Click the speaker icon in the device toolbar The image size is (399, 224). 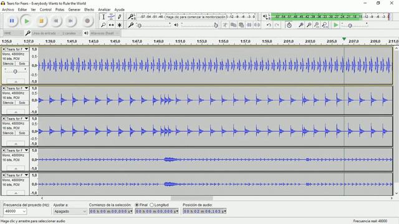pyautogui.click(x=86, y=33)
